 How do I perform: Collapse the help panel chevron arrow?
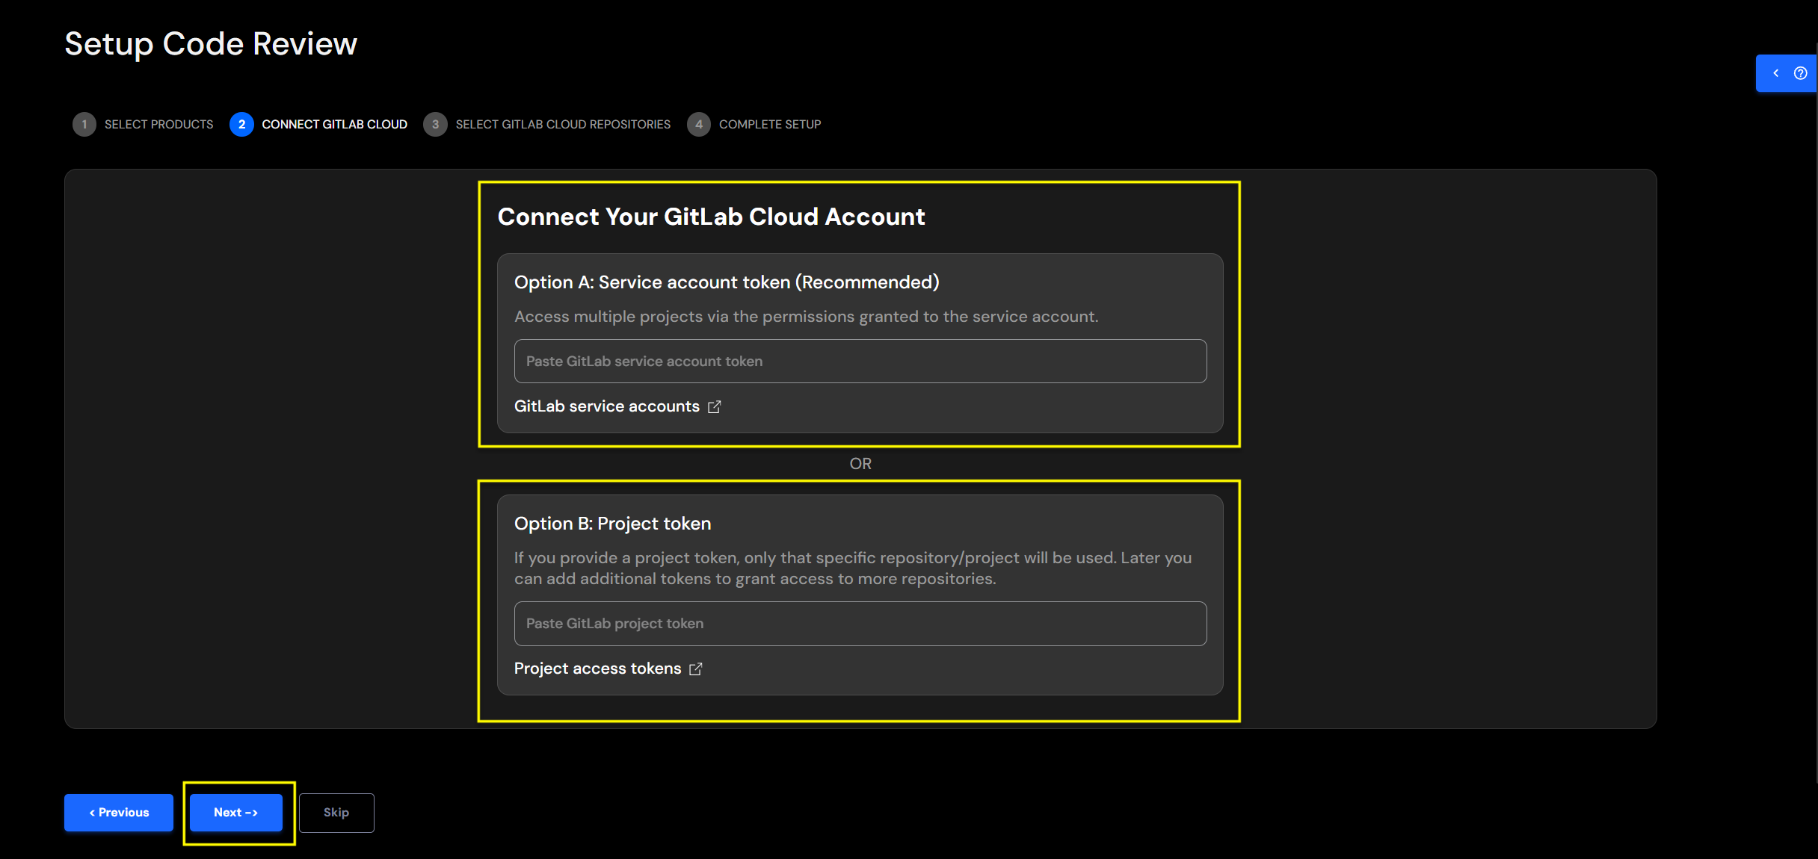pyautogui.click(x=1776, y=73)
